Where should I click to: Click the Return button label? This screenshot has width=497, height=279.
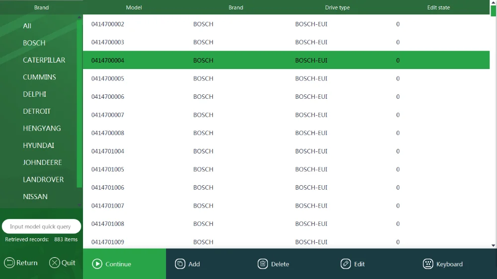pyautogui.click(x=27, y=263)
